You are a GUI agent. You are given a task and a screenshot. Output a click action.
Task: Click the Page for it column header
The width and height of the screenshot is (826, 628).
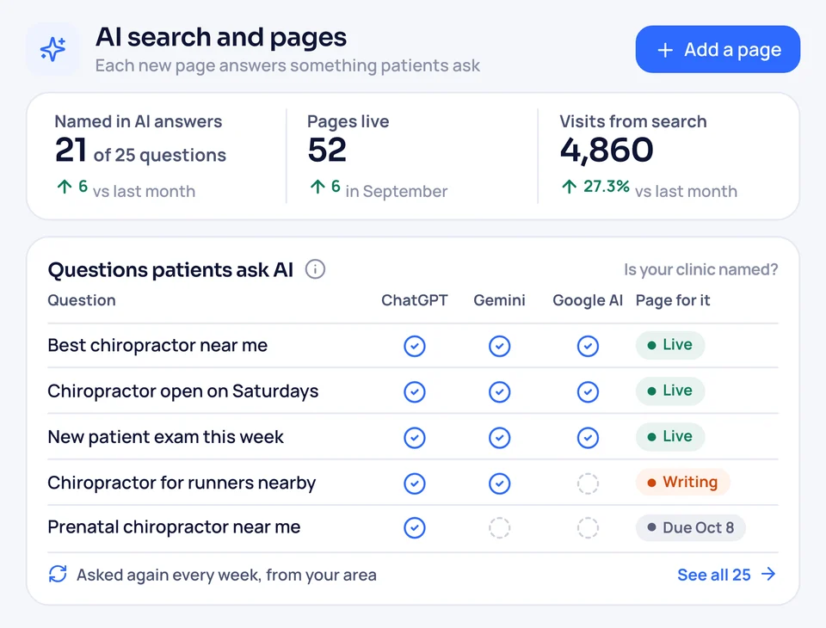tap(673, 300)
